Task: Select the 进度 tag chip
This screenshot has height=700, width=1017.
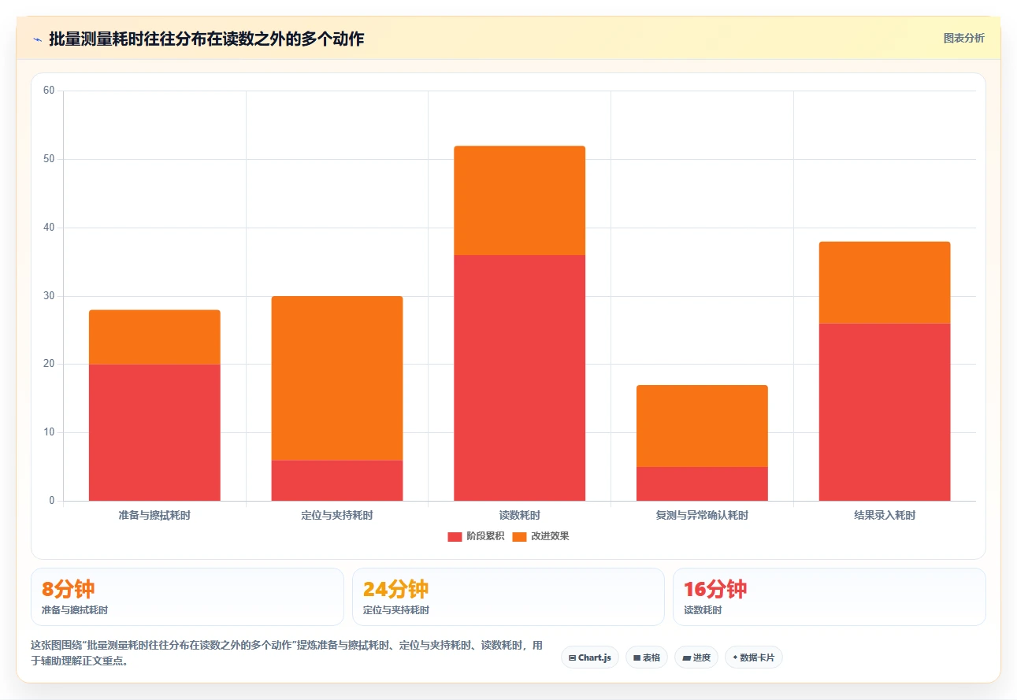Action: 696,657
